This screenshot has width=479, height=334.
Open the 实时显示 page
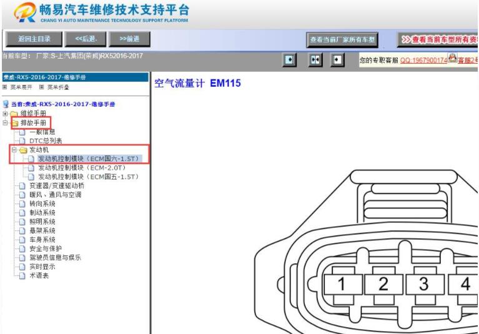42,267
